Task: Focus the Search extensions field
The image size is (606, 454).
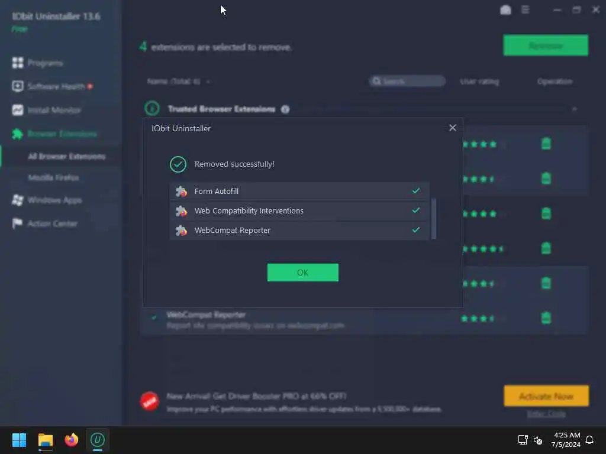Action: tap(407, 82)
